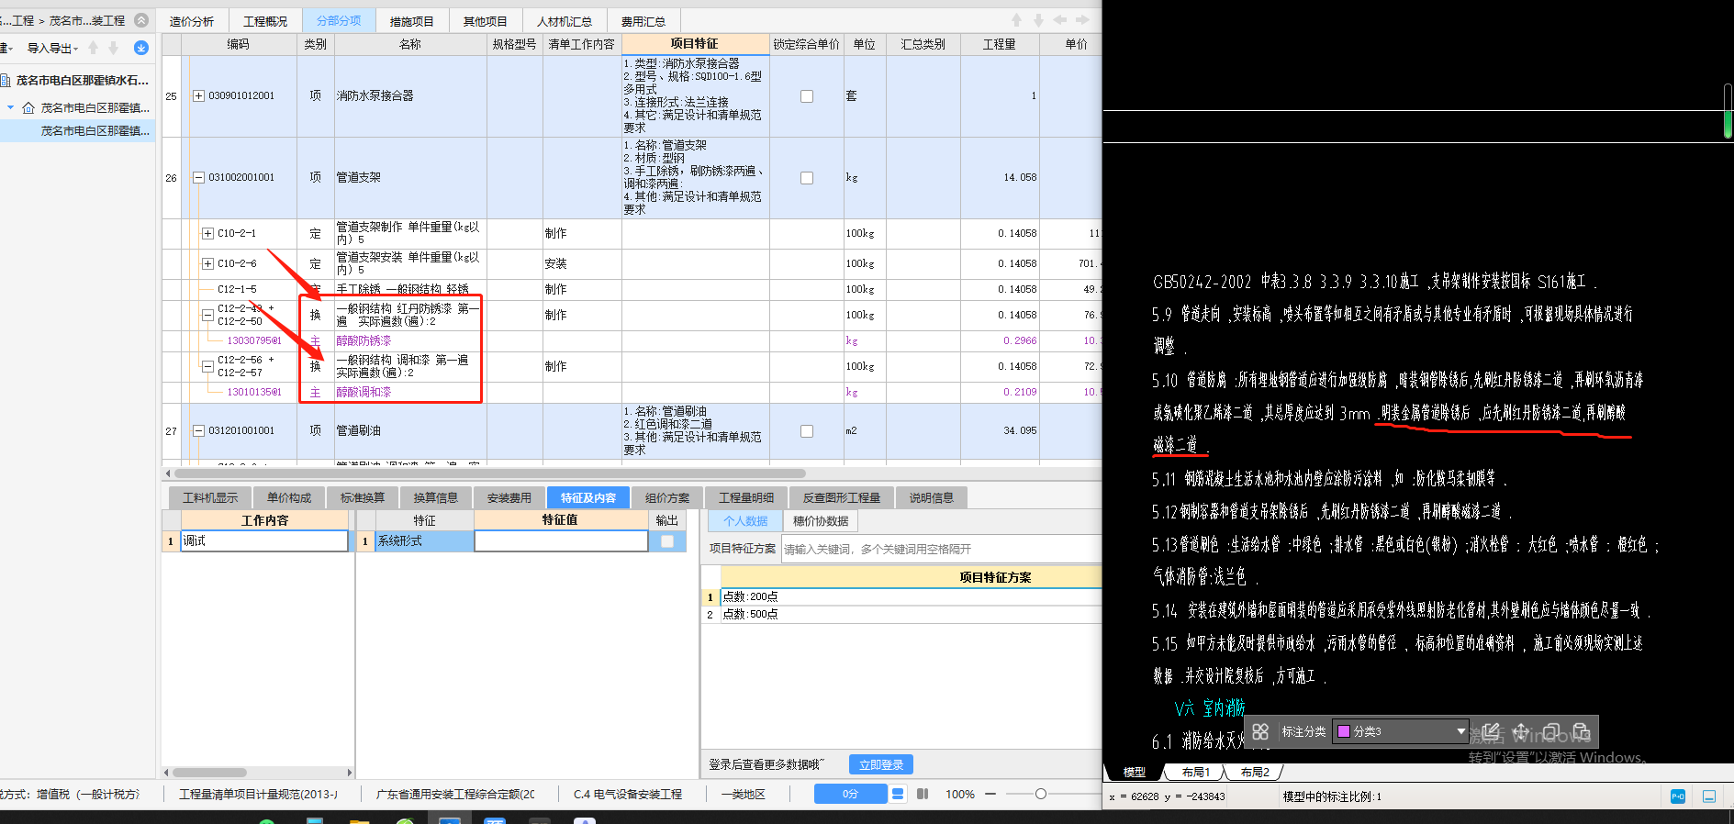Switch to side-by-side layout icon in status bar

(x=923, y=794)
